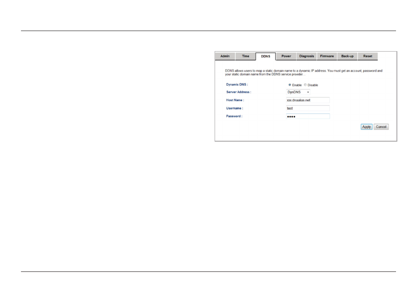Click the Host Name input field
The height and width of the screenshot is (292, 417).
308,100
